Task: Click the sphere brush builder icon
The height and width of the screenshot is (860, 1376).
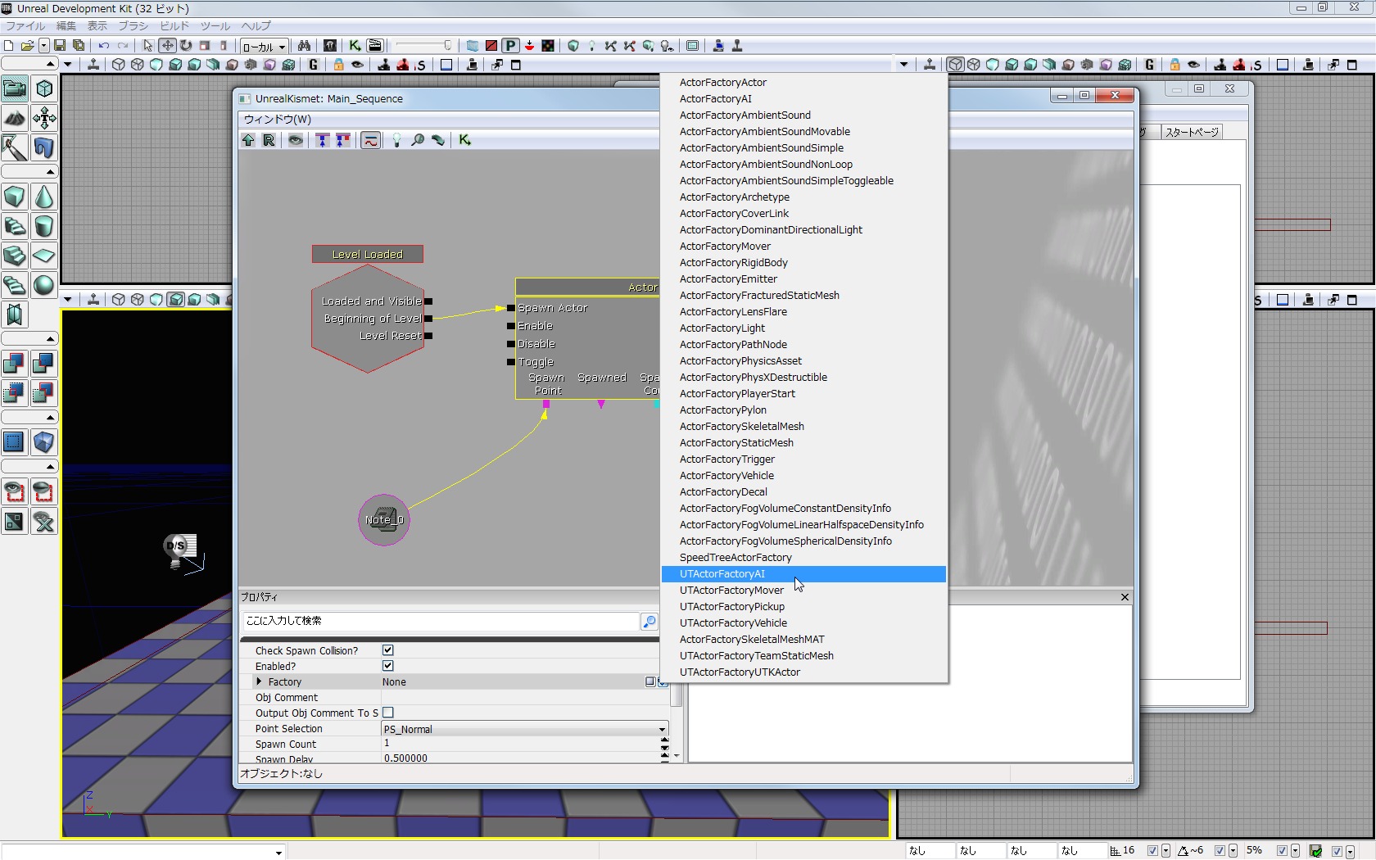Action: [x=44, y=285]
